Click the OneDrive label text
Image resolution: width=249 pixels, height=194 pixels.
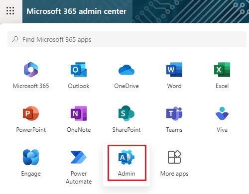[x=126, y=86]
